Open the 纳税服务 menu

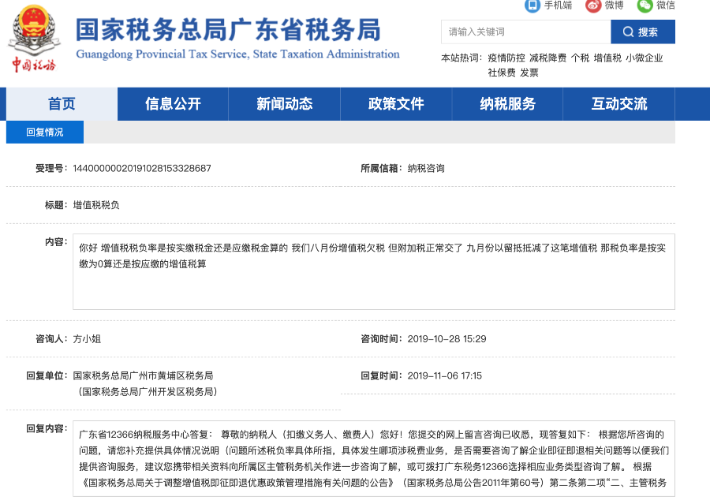pyautogui.click(x=507, y=103)
